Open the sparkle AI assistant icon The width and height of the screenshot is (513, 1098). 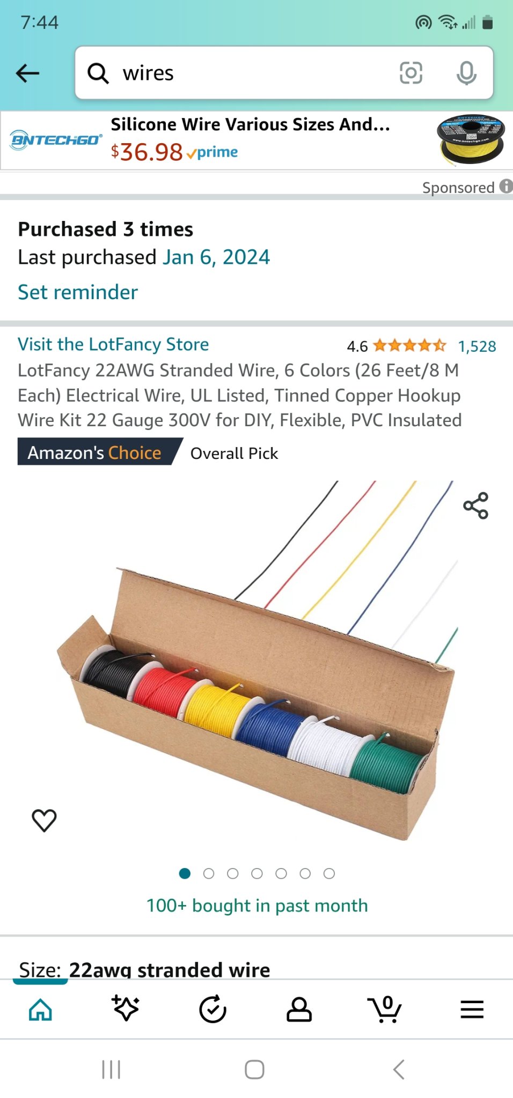(x=126, y=1008)
